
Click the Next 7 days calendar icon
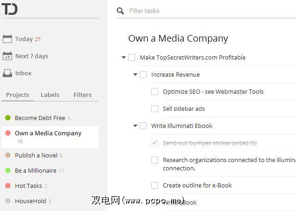[7, 56]
